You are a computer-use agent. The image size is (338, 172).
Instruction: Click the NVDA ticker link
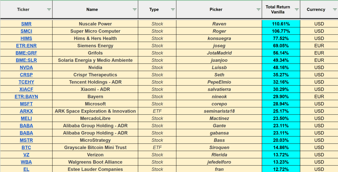point(26,68)
